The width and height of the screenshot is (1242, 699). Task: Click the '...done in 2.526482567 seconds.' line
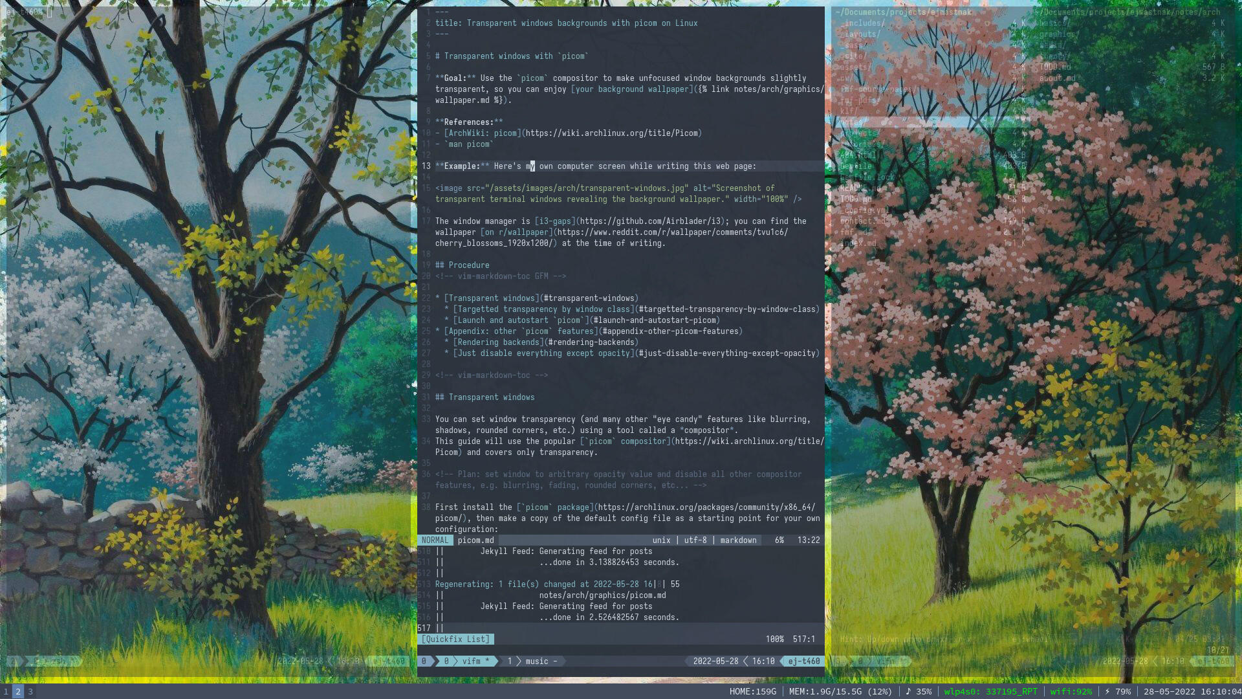click(x=609, y=617)
